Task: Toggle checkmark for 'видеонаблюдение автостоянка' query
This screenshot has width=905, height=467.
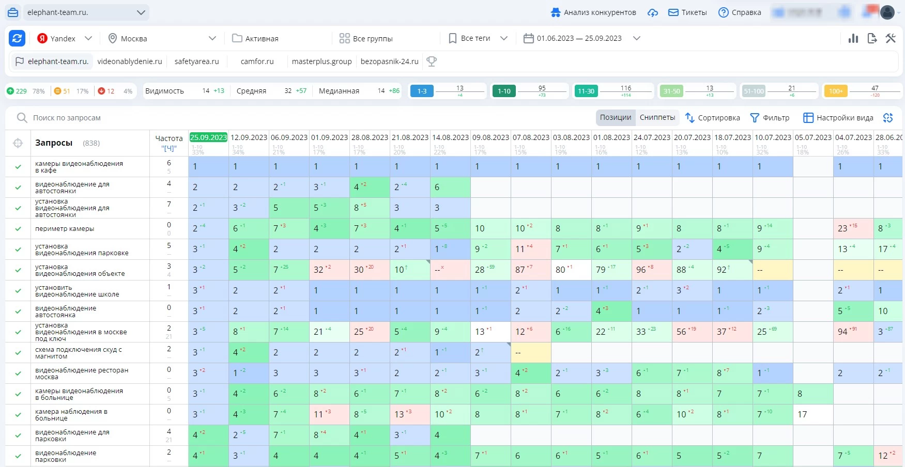Action: pos(18,312)
